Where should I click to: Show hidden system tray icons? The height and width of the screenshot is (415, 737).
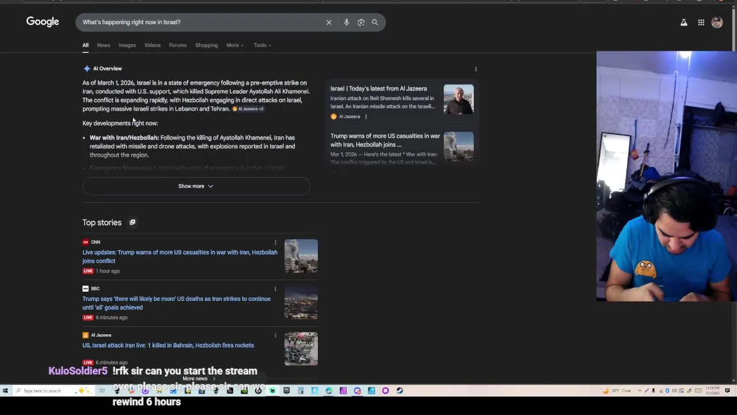(x=640, y=391)
